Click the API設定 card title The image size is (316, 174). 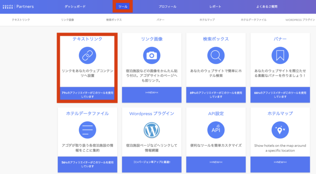tap(216, 113)
